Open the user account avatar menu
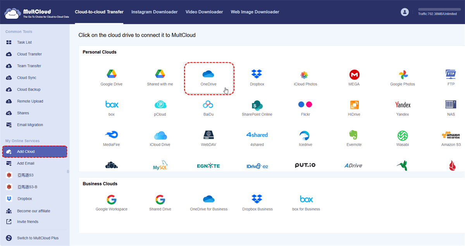 point(405,12)
